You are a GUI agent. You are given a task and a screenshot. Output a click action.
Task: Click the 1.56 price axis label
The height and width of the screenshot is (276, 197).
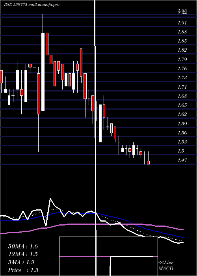tap(182, 133)
